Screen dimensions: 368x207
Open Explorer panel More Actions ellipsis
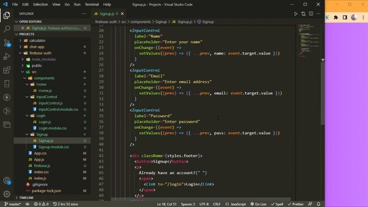pos(84,14)
